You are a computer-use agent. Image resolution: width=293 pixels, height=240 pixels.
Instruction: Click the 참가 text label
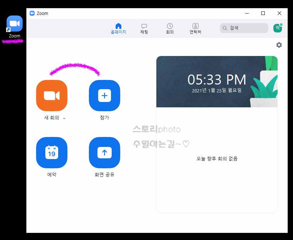pyautogui.click(x=105, y=118)
